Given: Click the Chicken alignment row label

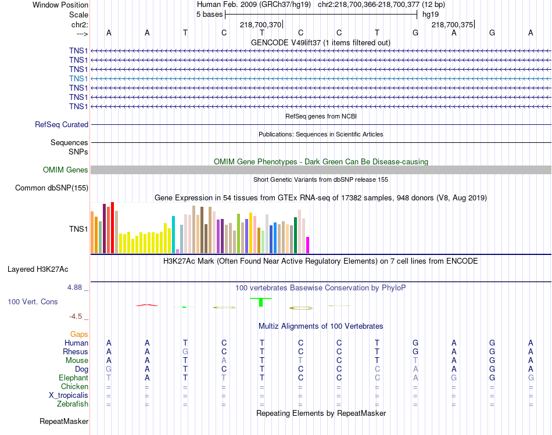Looking at the screenshot, I should tap(74, 386).
